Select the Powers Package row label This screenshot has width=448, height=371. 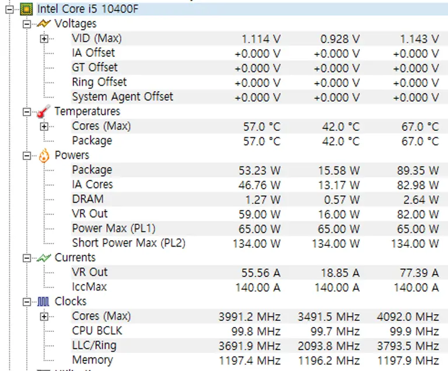coord(92,170)
